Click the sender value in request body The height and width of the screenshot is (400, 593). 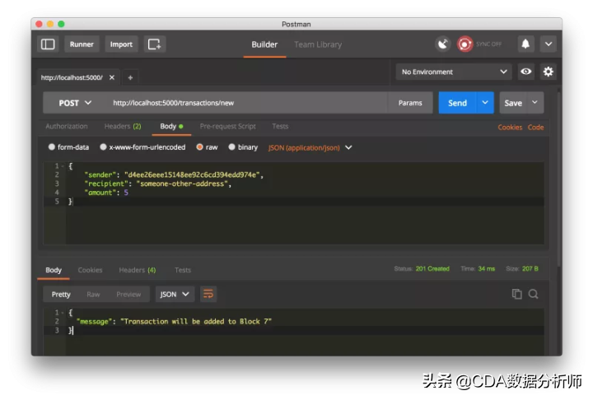coord(192,174)
